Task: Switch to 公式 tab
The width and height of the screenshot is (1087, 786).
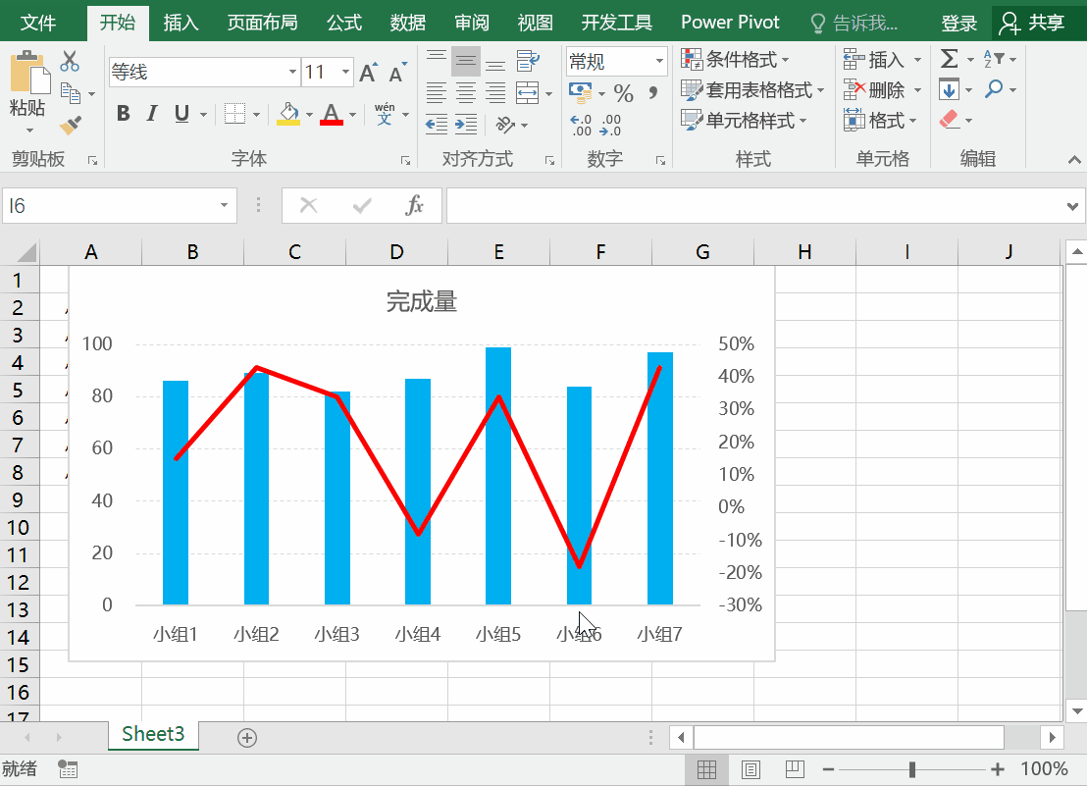Action: [x=344, y=23]
